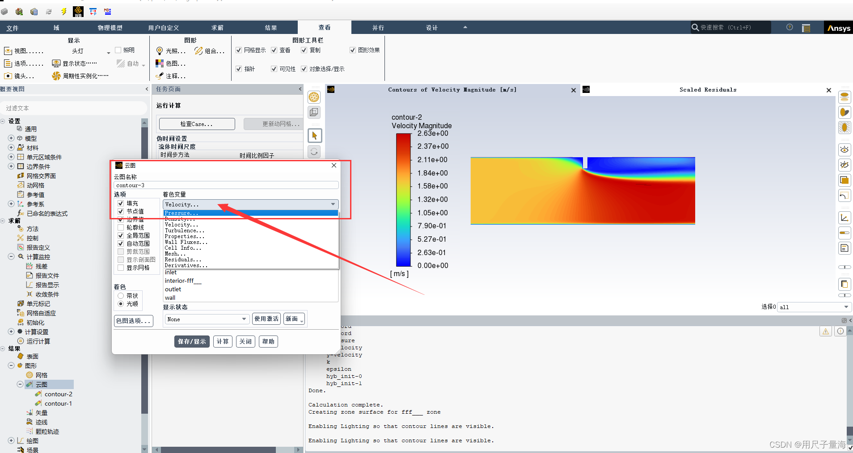
Task: Enable 轮廓线 contour lines checkbox
Action: 121,227
